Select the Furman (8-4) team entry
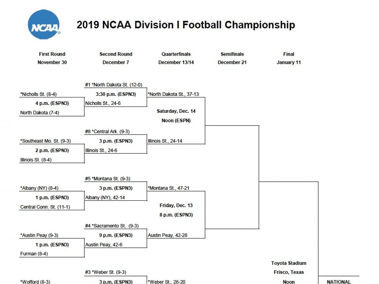The image size is (379, 284). click(x=34, y=254)
